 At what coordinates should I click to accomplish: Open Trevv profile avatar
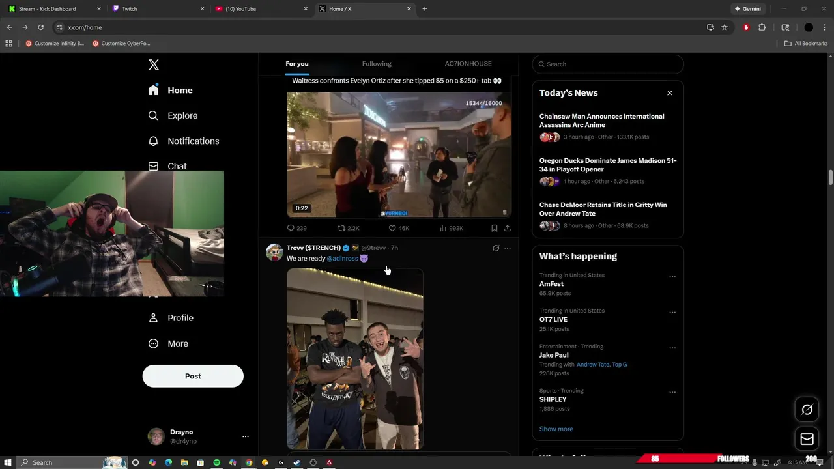coord(274,252)
